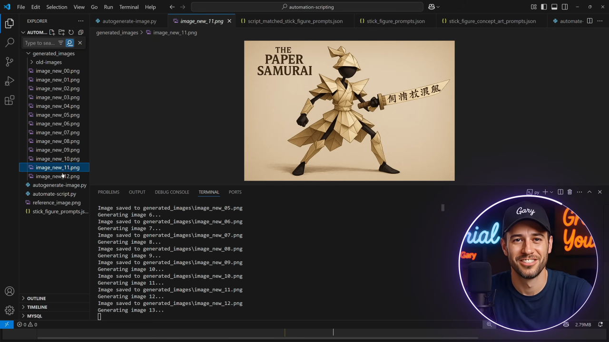Kill the terminal with trash icon

point(570,192)
